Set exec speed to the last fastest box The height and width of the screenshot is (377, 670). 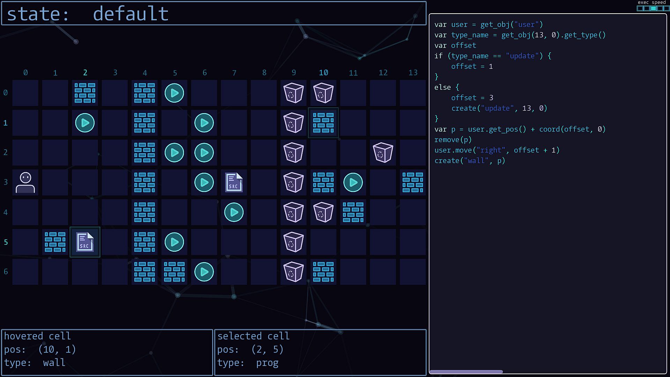click(667, 8)
